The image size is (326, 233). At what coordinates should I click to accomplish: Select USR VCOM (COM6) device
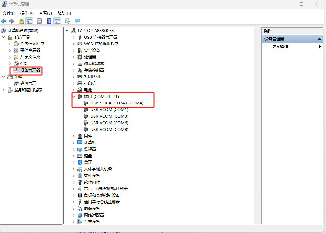[109, 123]
